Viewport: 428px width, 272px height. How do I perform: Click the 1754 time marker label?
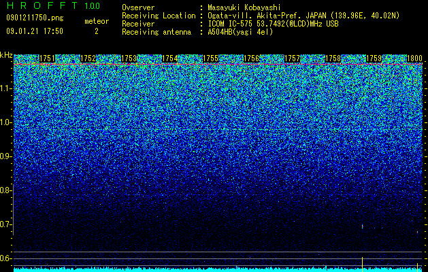(x=170, y=58)
